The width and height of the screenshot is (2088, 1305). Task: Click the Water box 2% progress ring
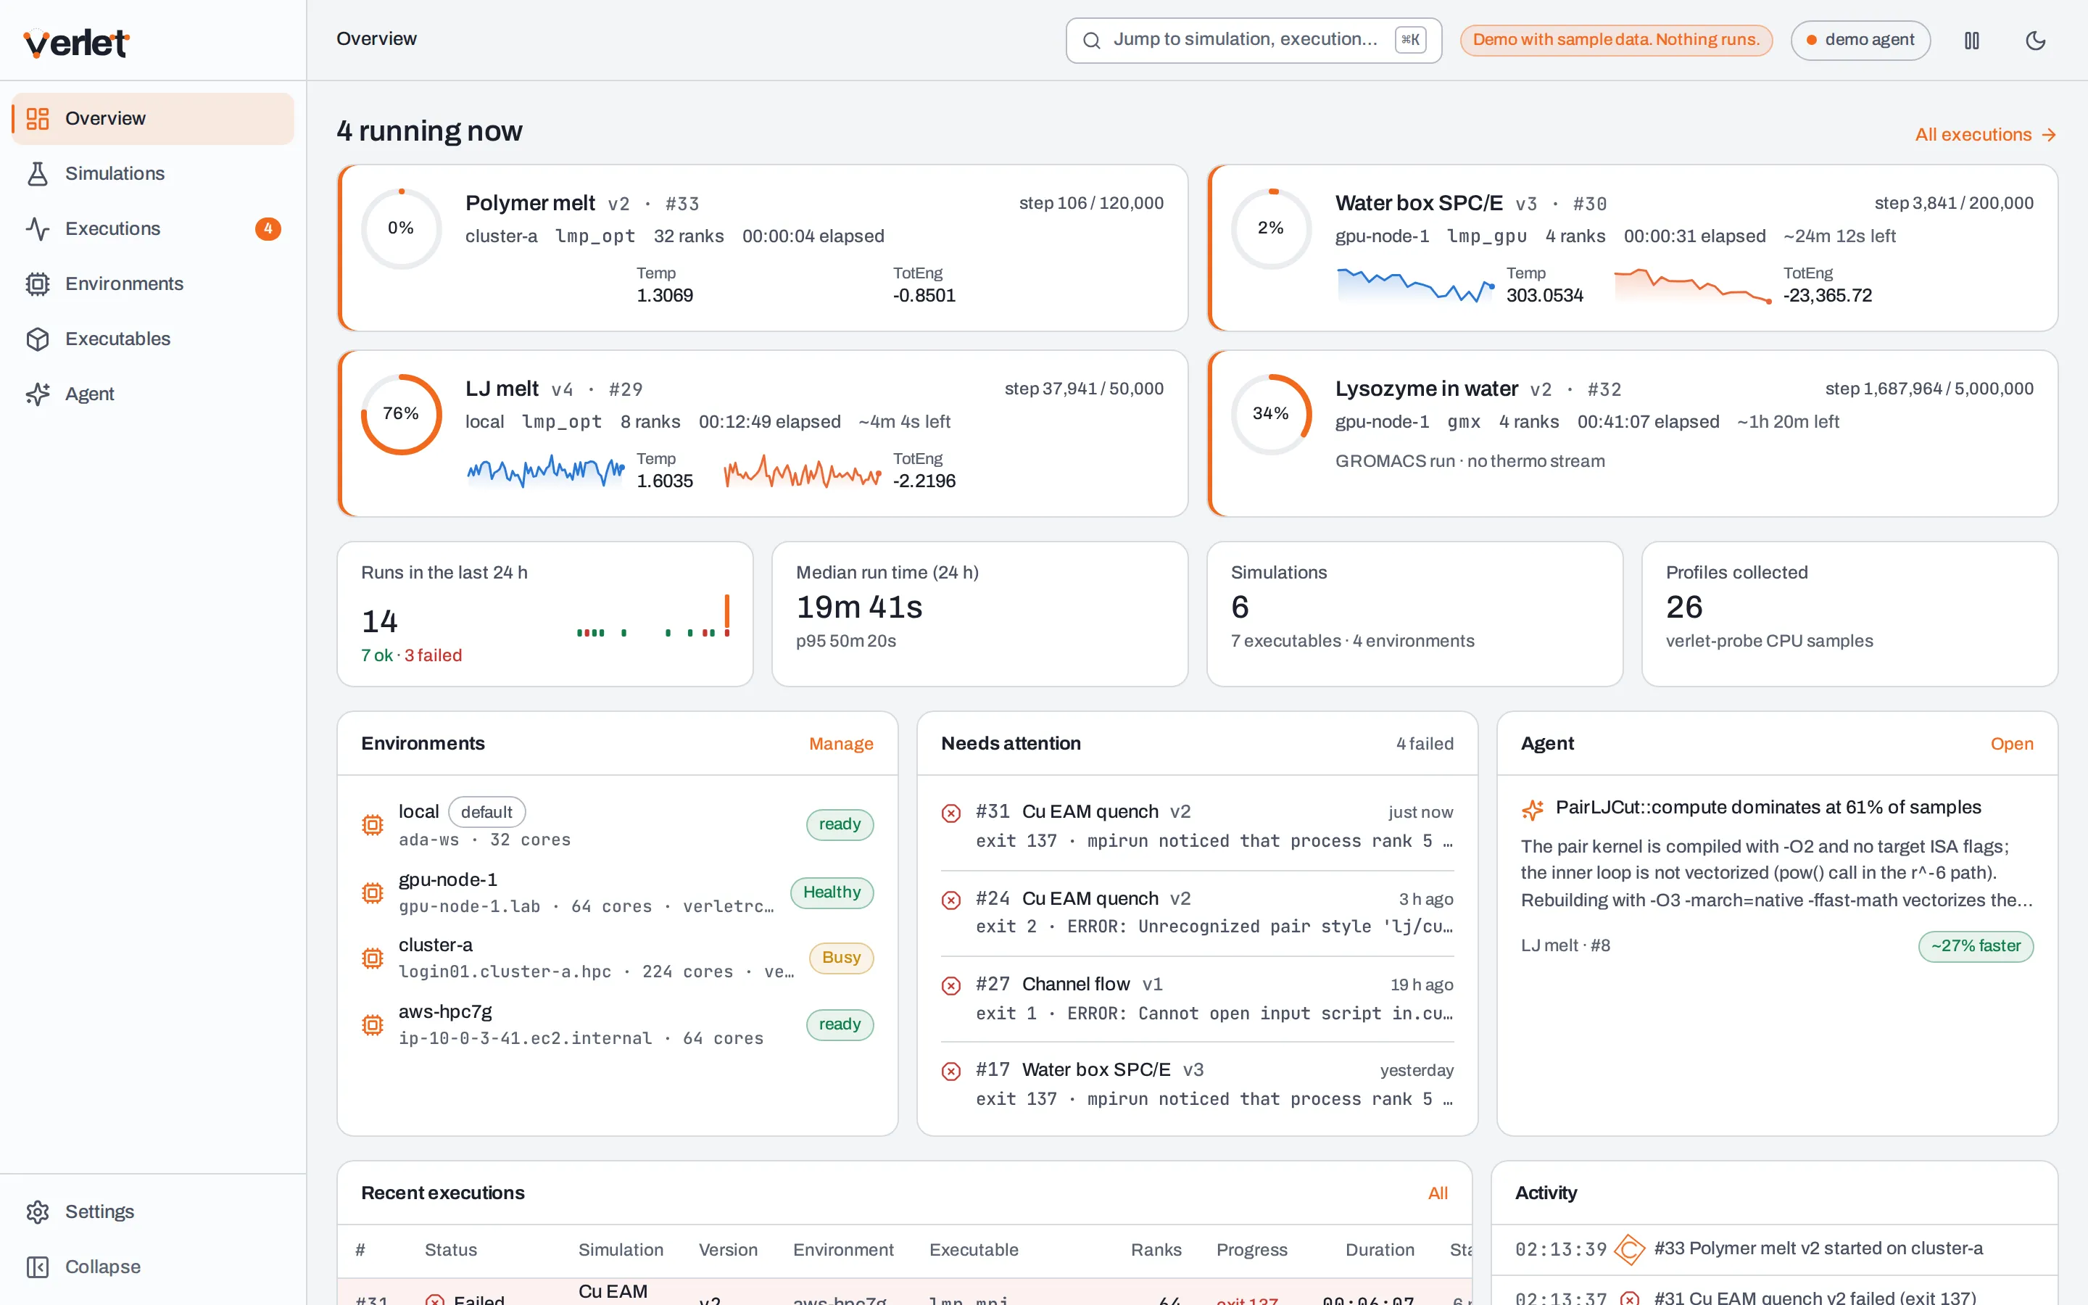1270,228
